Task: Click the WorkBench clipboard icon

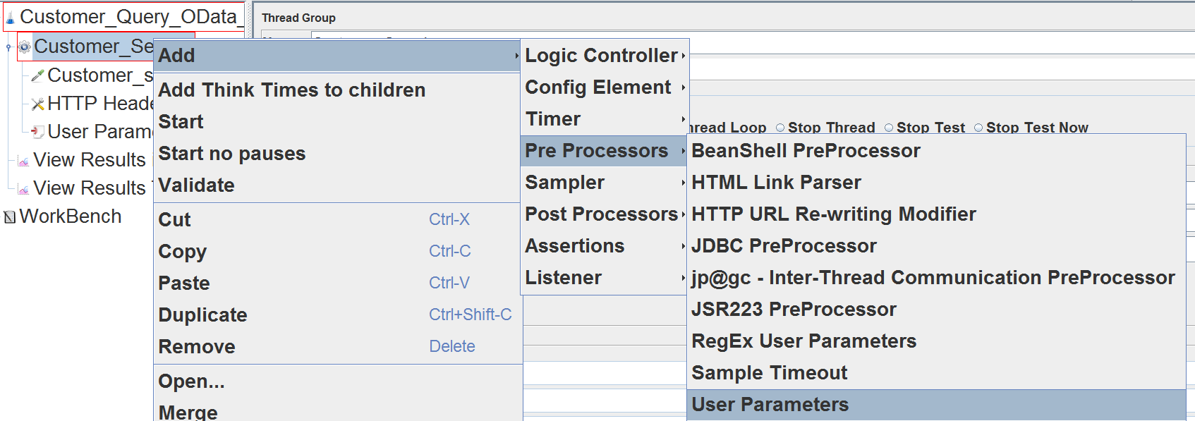Action: click(x=10, y=217)
